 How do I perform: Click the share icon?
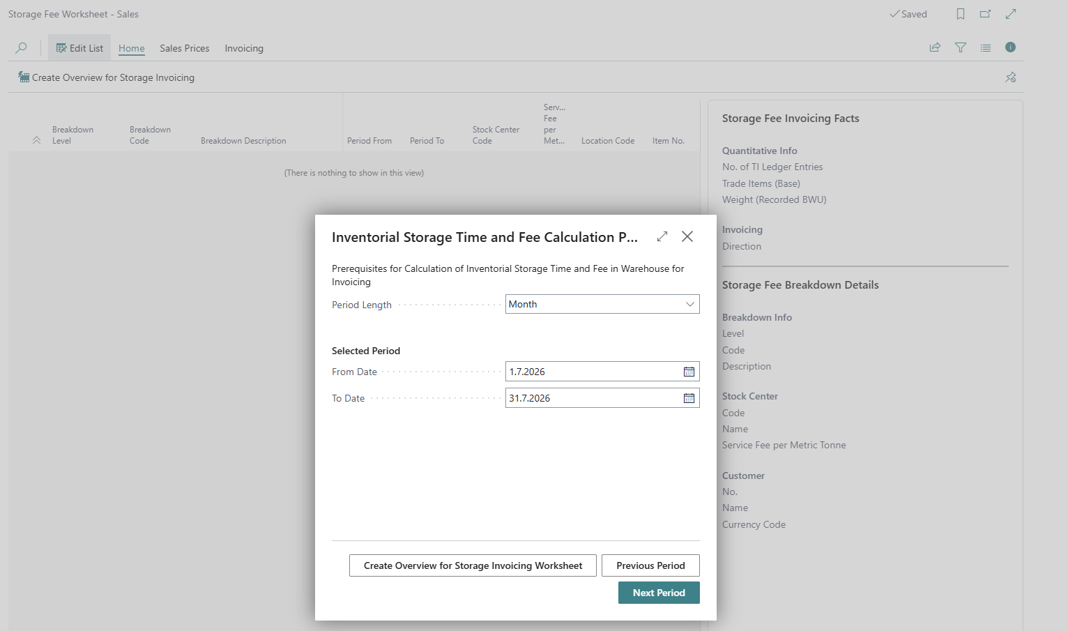pos(935,47)
